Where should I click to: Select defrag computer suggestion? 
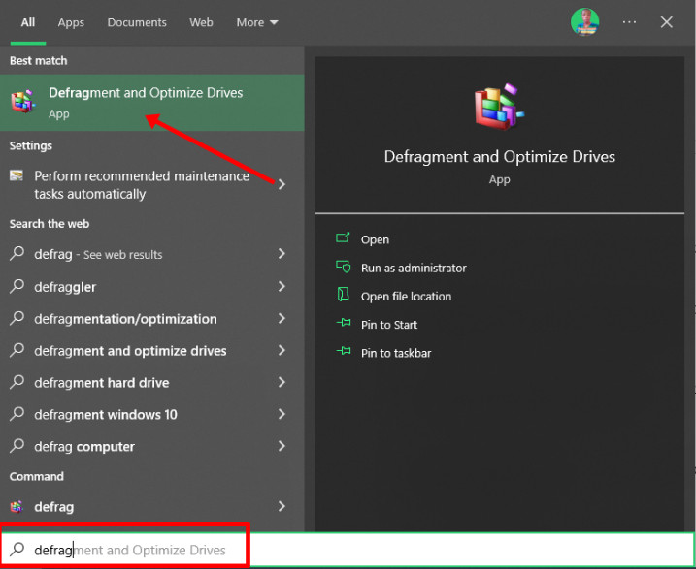click(84, 446)
